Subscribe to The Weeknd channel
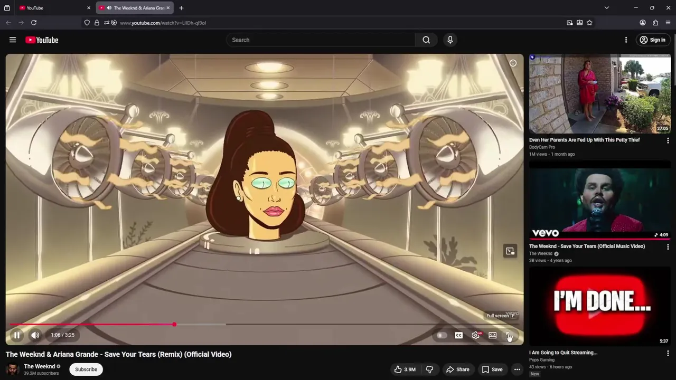This screenshot has height=380, width=676. (86, 369)
